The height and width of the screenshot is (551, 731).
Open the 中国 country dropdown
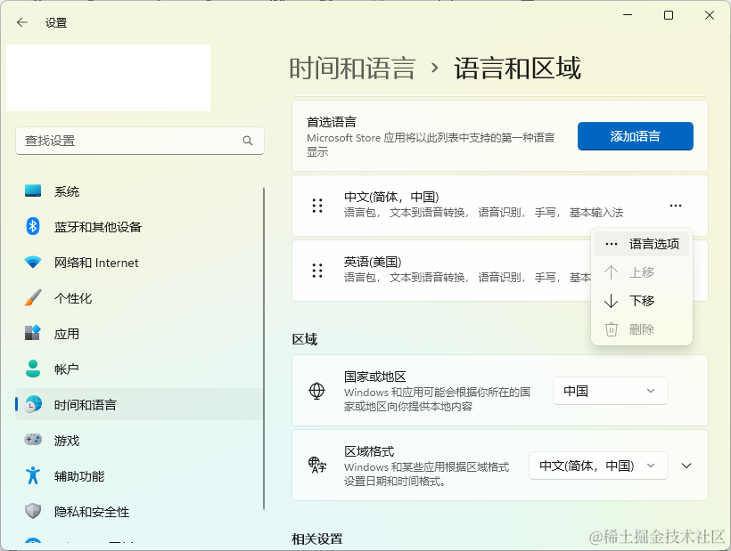[610, 390]
